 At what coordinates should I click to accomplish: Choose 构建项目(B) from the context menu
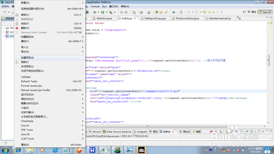coord(50,58)
